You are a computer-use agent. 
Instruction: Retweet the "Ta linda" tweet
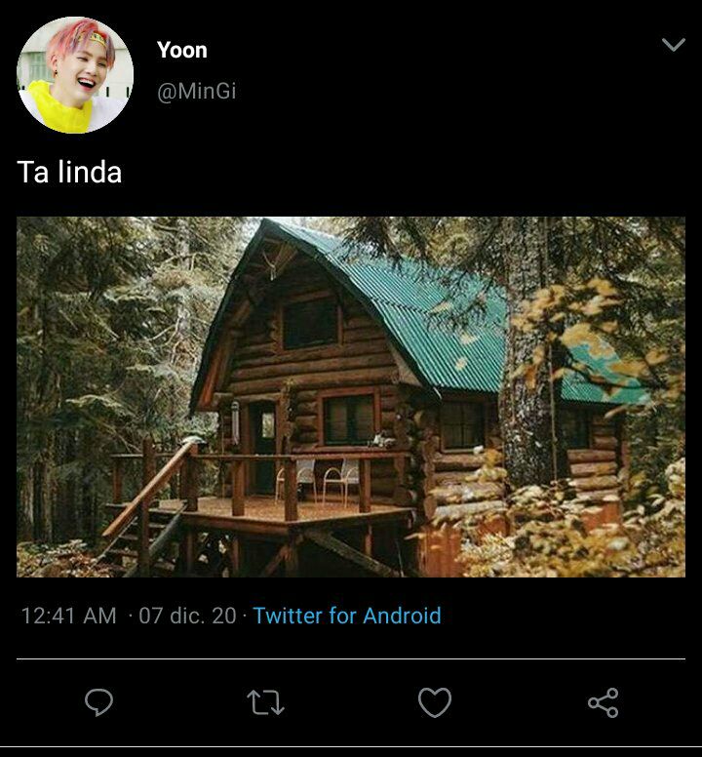(x=265, y=702)
